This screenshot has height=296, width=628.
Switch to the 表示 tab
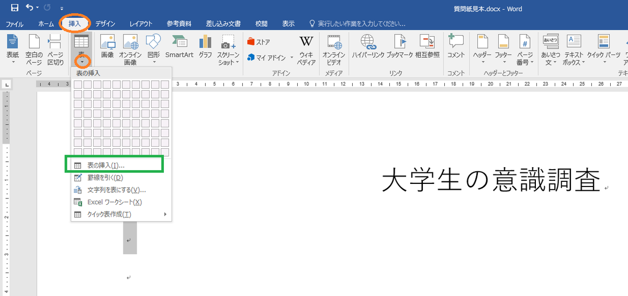(x=288, y=24)
